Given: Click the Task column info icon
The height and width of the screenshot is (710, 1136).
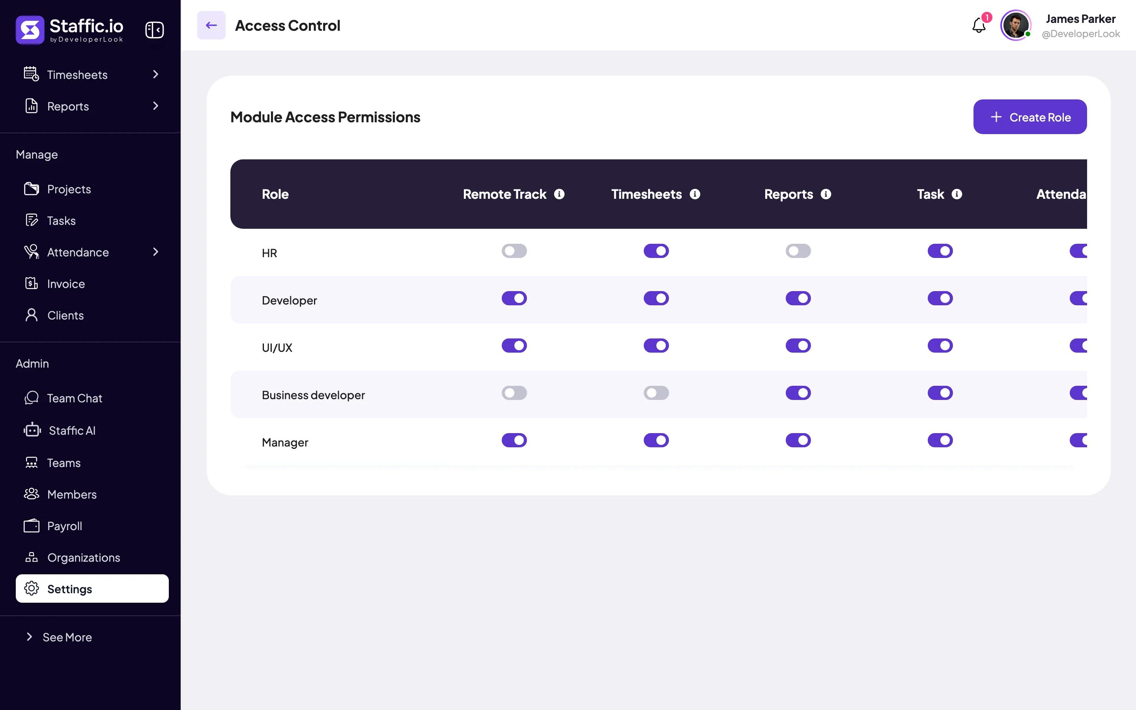Looking at the screenshot, I should coord(957,194).
